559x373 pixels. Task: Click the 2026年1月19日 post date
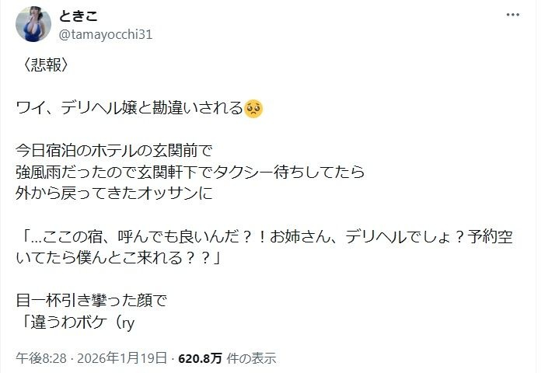pyautogui.click(x=122, y=358)
